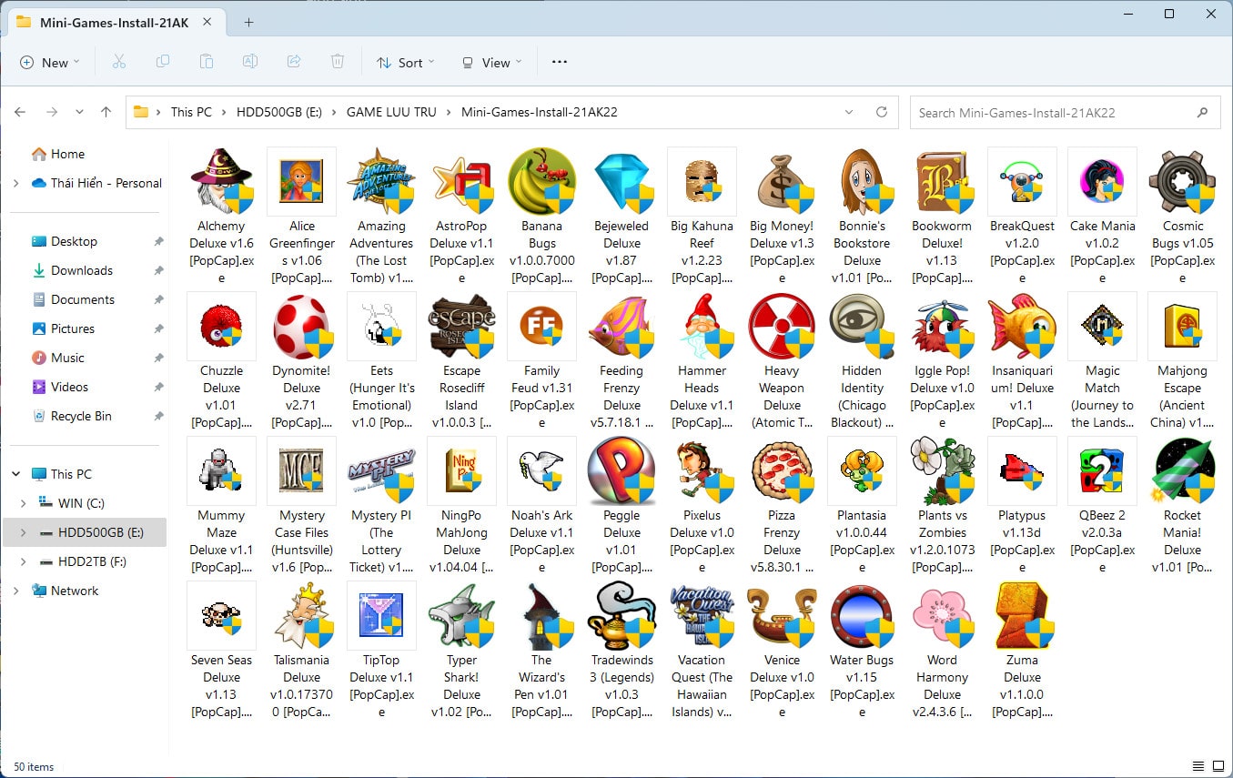The image size is (1233, 778).
Task: Open the See more options menu
Action: coord(560,62)
